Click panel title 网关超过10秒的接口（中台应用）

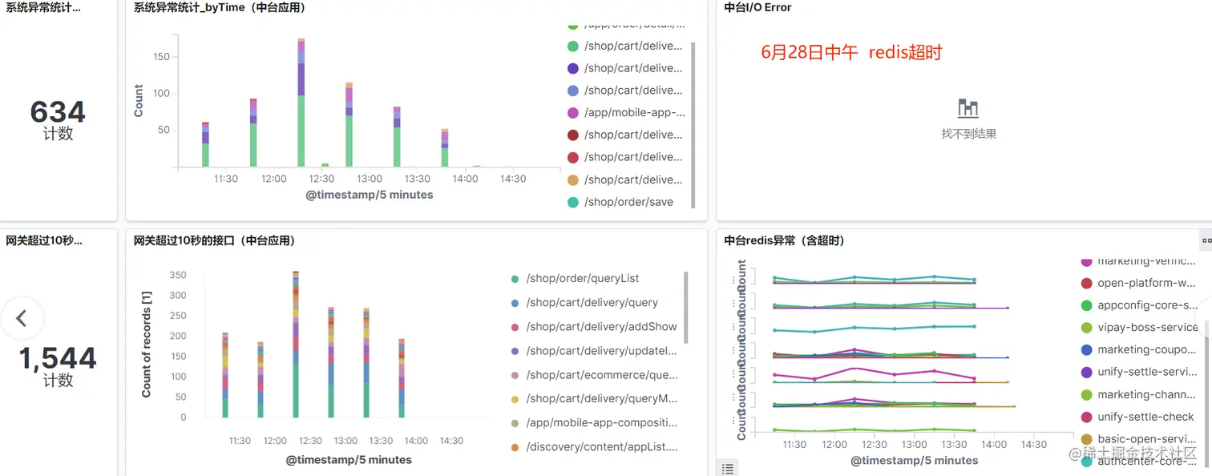click(214, 240)
